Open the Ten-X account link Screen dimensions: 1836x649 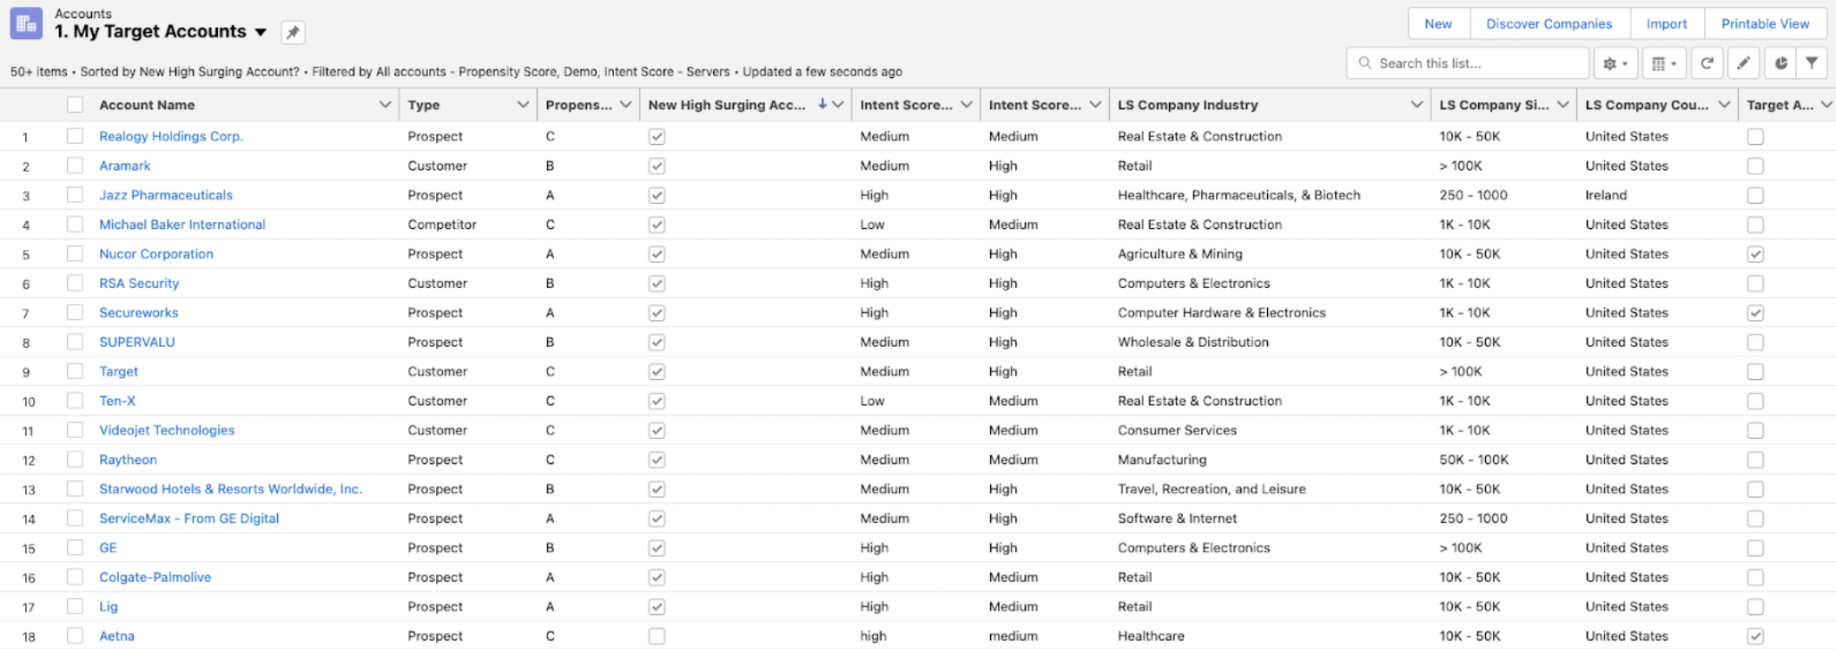click(117, 401)
